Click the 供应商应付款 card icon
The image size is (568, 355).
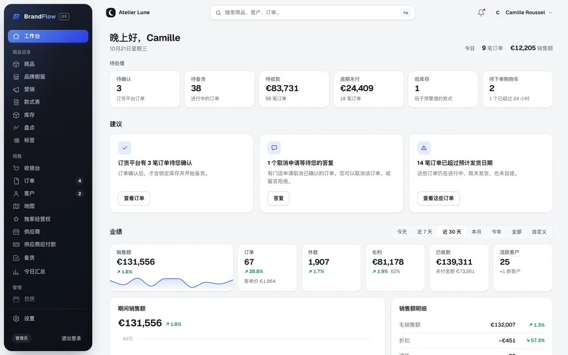coord(16,244)
